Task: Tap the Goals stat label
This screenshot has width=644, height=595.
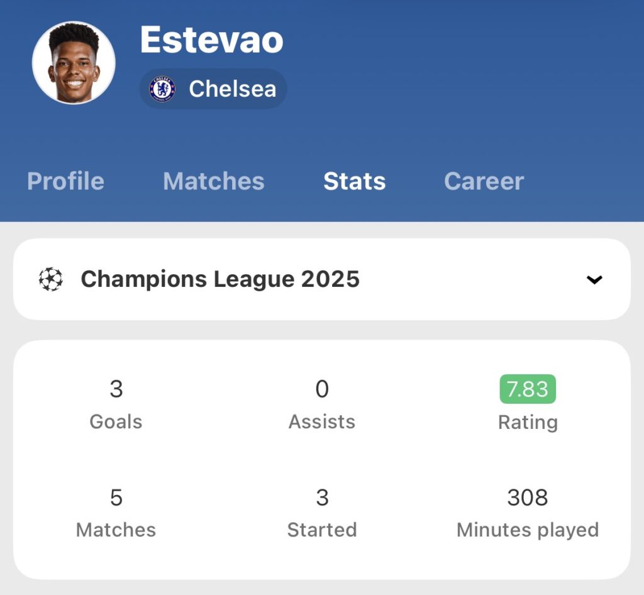Action: click(x=116, y=421)
